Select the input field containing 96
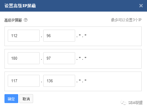 point(59,36)
